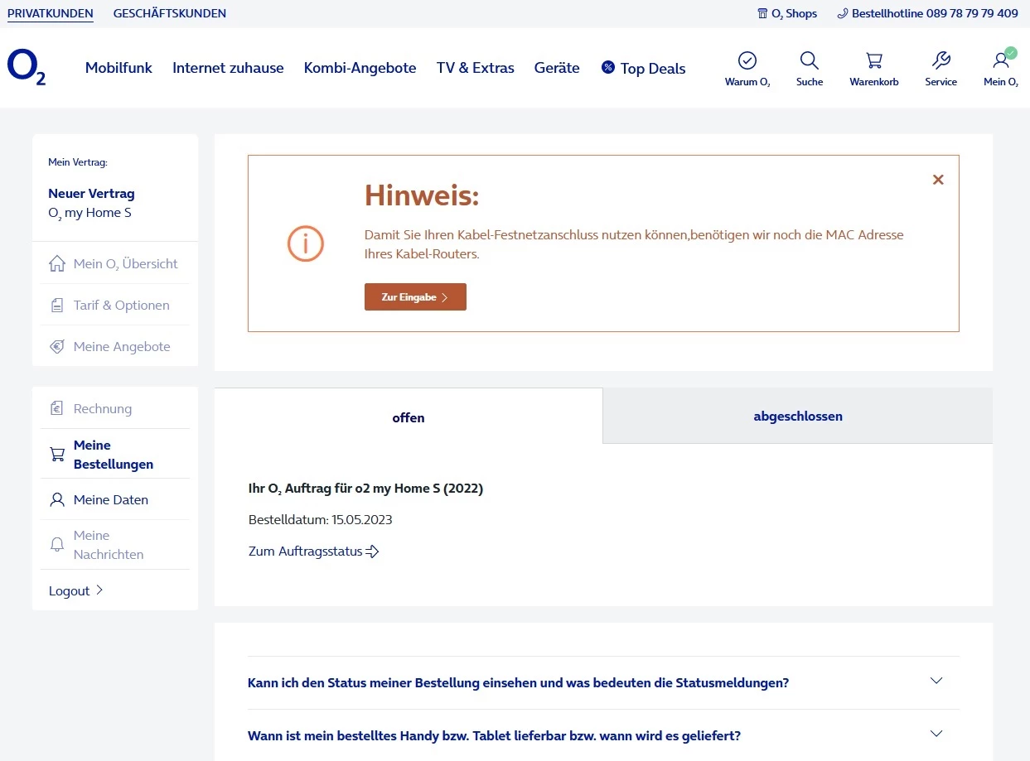Click the Bestellhotline 089 78 79 79 409 link
The image size is (1030, 761).
928,13
